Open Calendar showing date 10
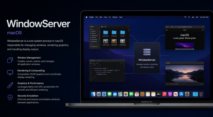 [137, 94]
